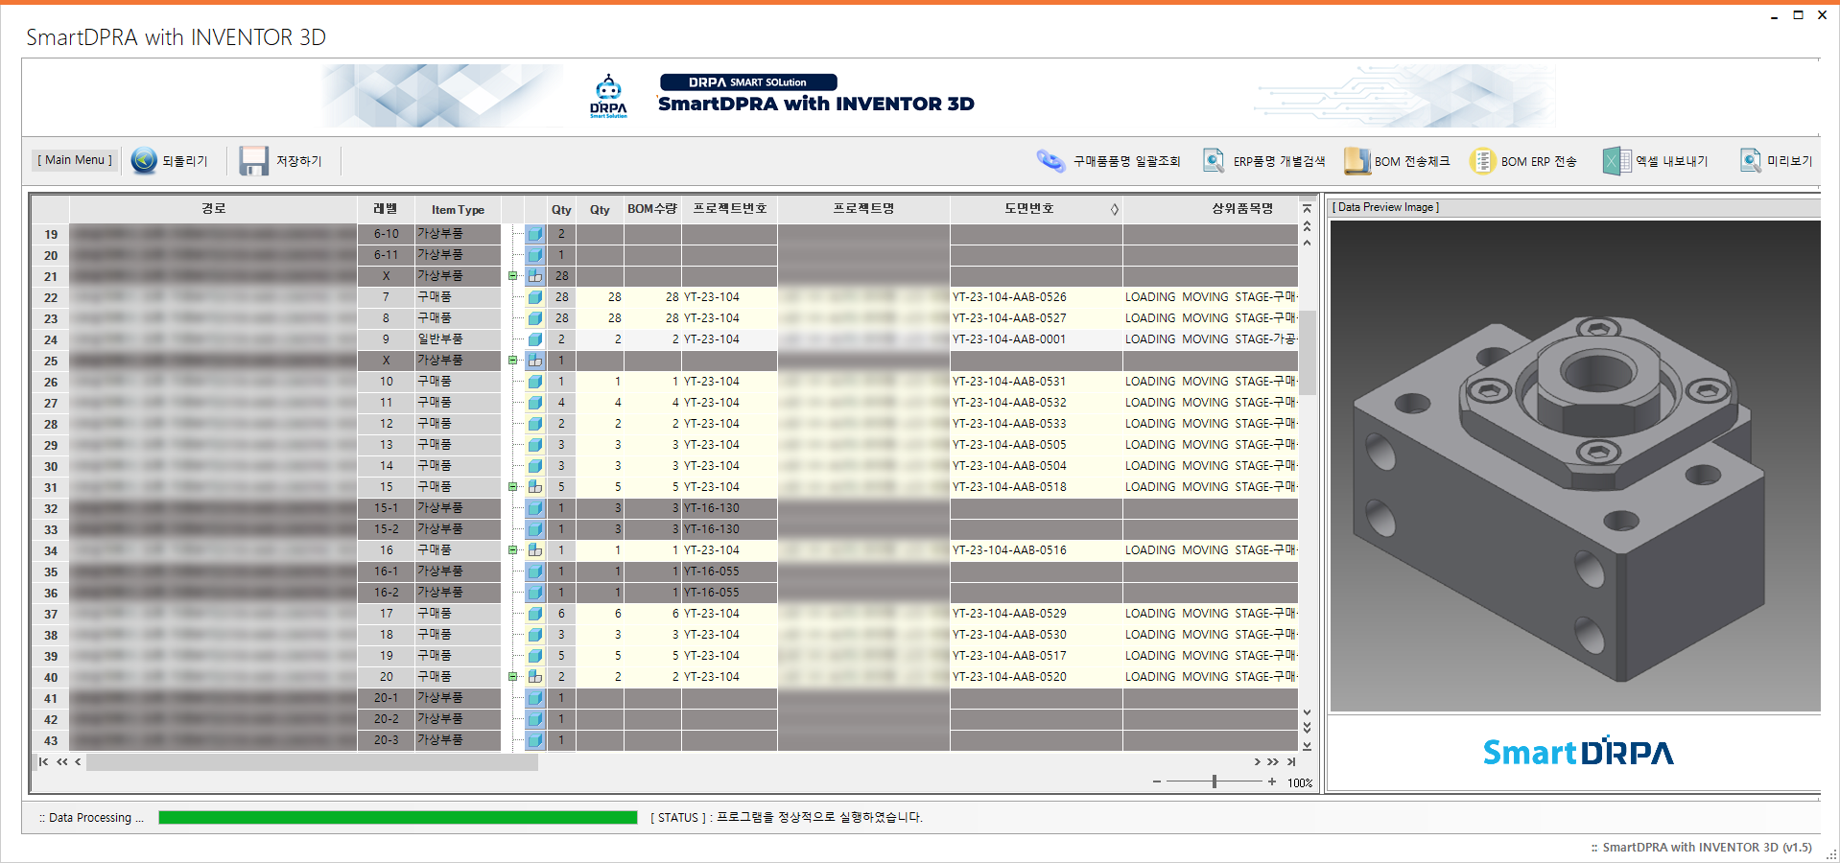Screen dimensions: 1840x863
Task: Click the assembly icon in row 40
Action: point(535,677)
